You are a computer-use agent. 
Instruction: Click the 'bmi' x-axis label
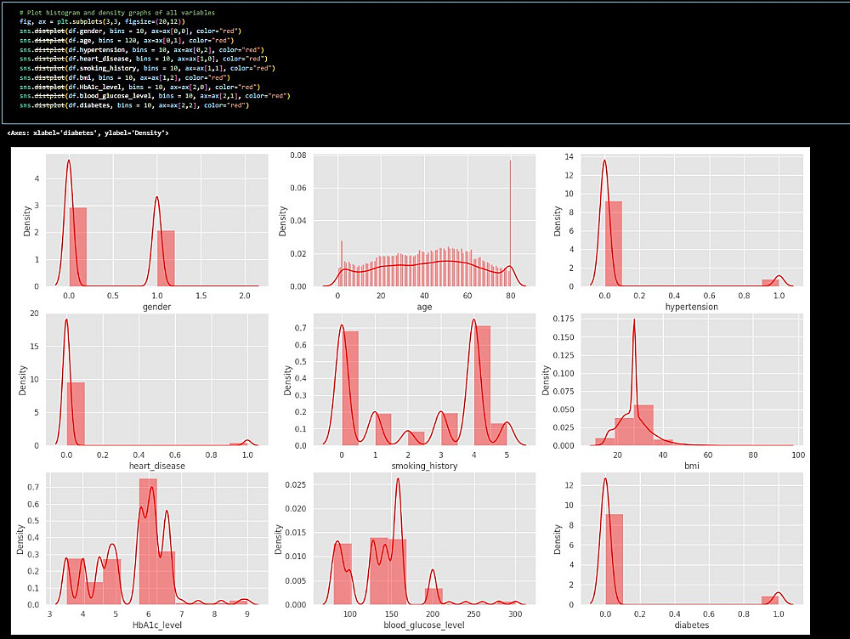coord(692,466)
